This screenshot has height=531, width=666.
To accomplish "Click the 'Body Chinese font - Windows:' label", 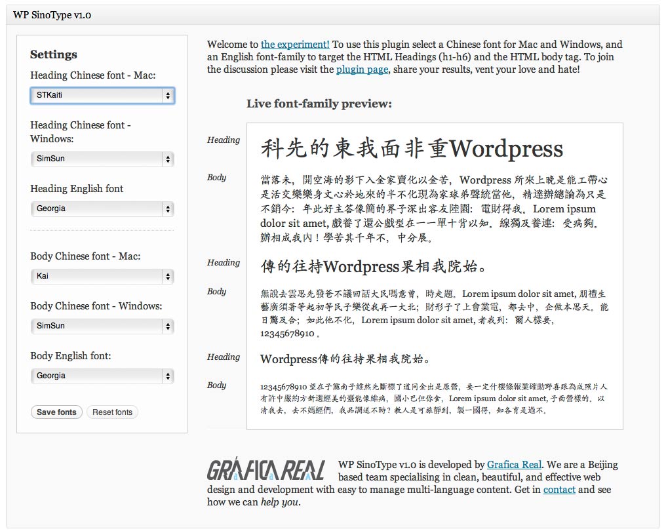I will tap(96, 306).
